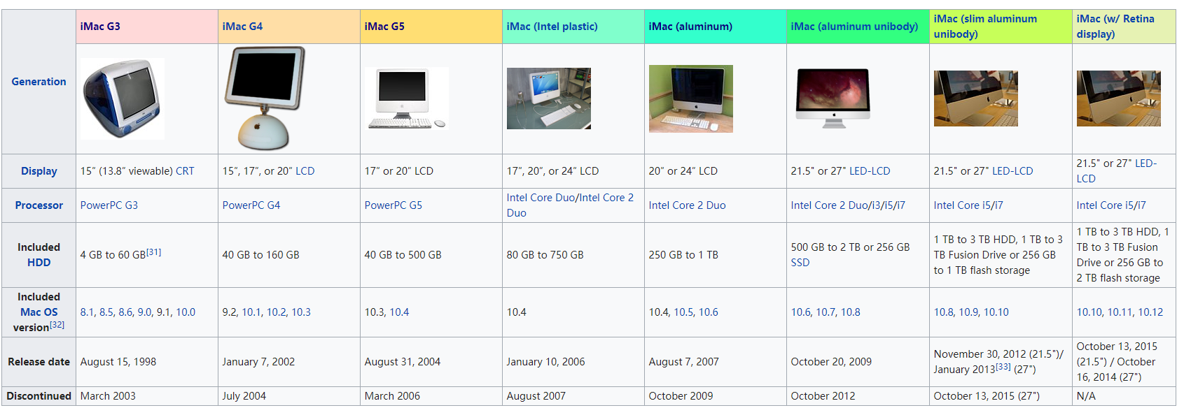Select the August 31, 2004 release date
This screenshot has height=408, width=1184.
click(403, 362)
